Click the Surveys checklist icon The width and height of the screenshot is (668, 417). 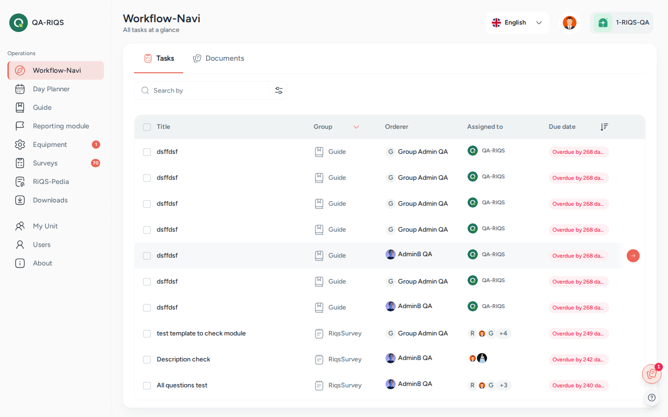[20, 163]
